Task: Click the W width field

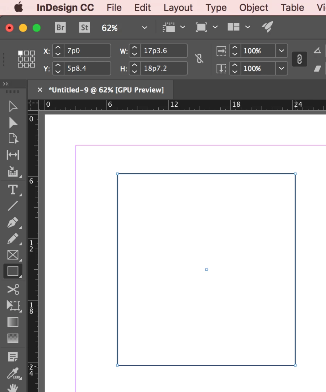Action: (x=164, y=51)
